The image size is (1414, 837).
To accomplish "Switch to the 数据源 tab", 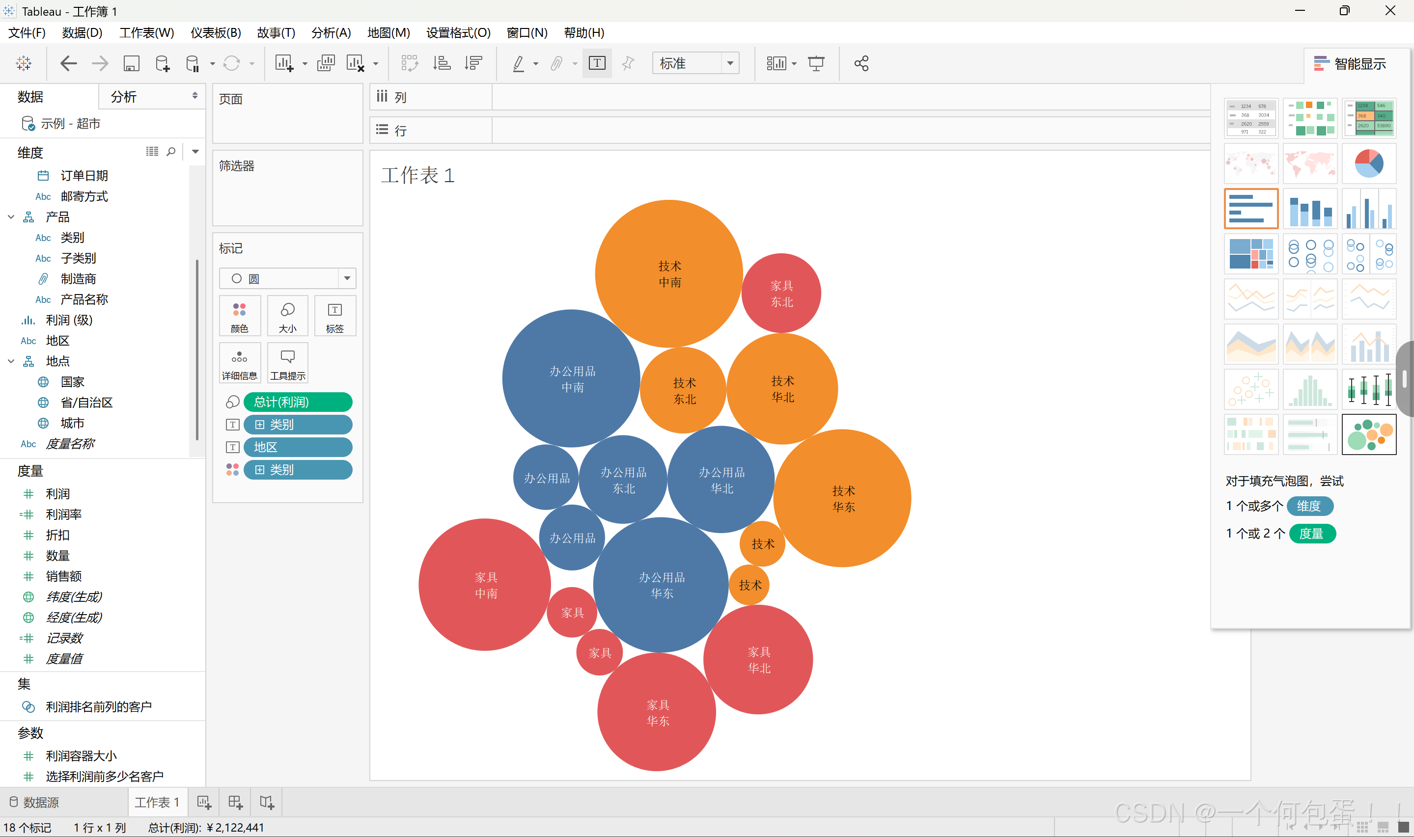I will [35, 802].
